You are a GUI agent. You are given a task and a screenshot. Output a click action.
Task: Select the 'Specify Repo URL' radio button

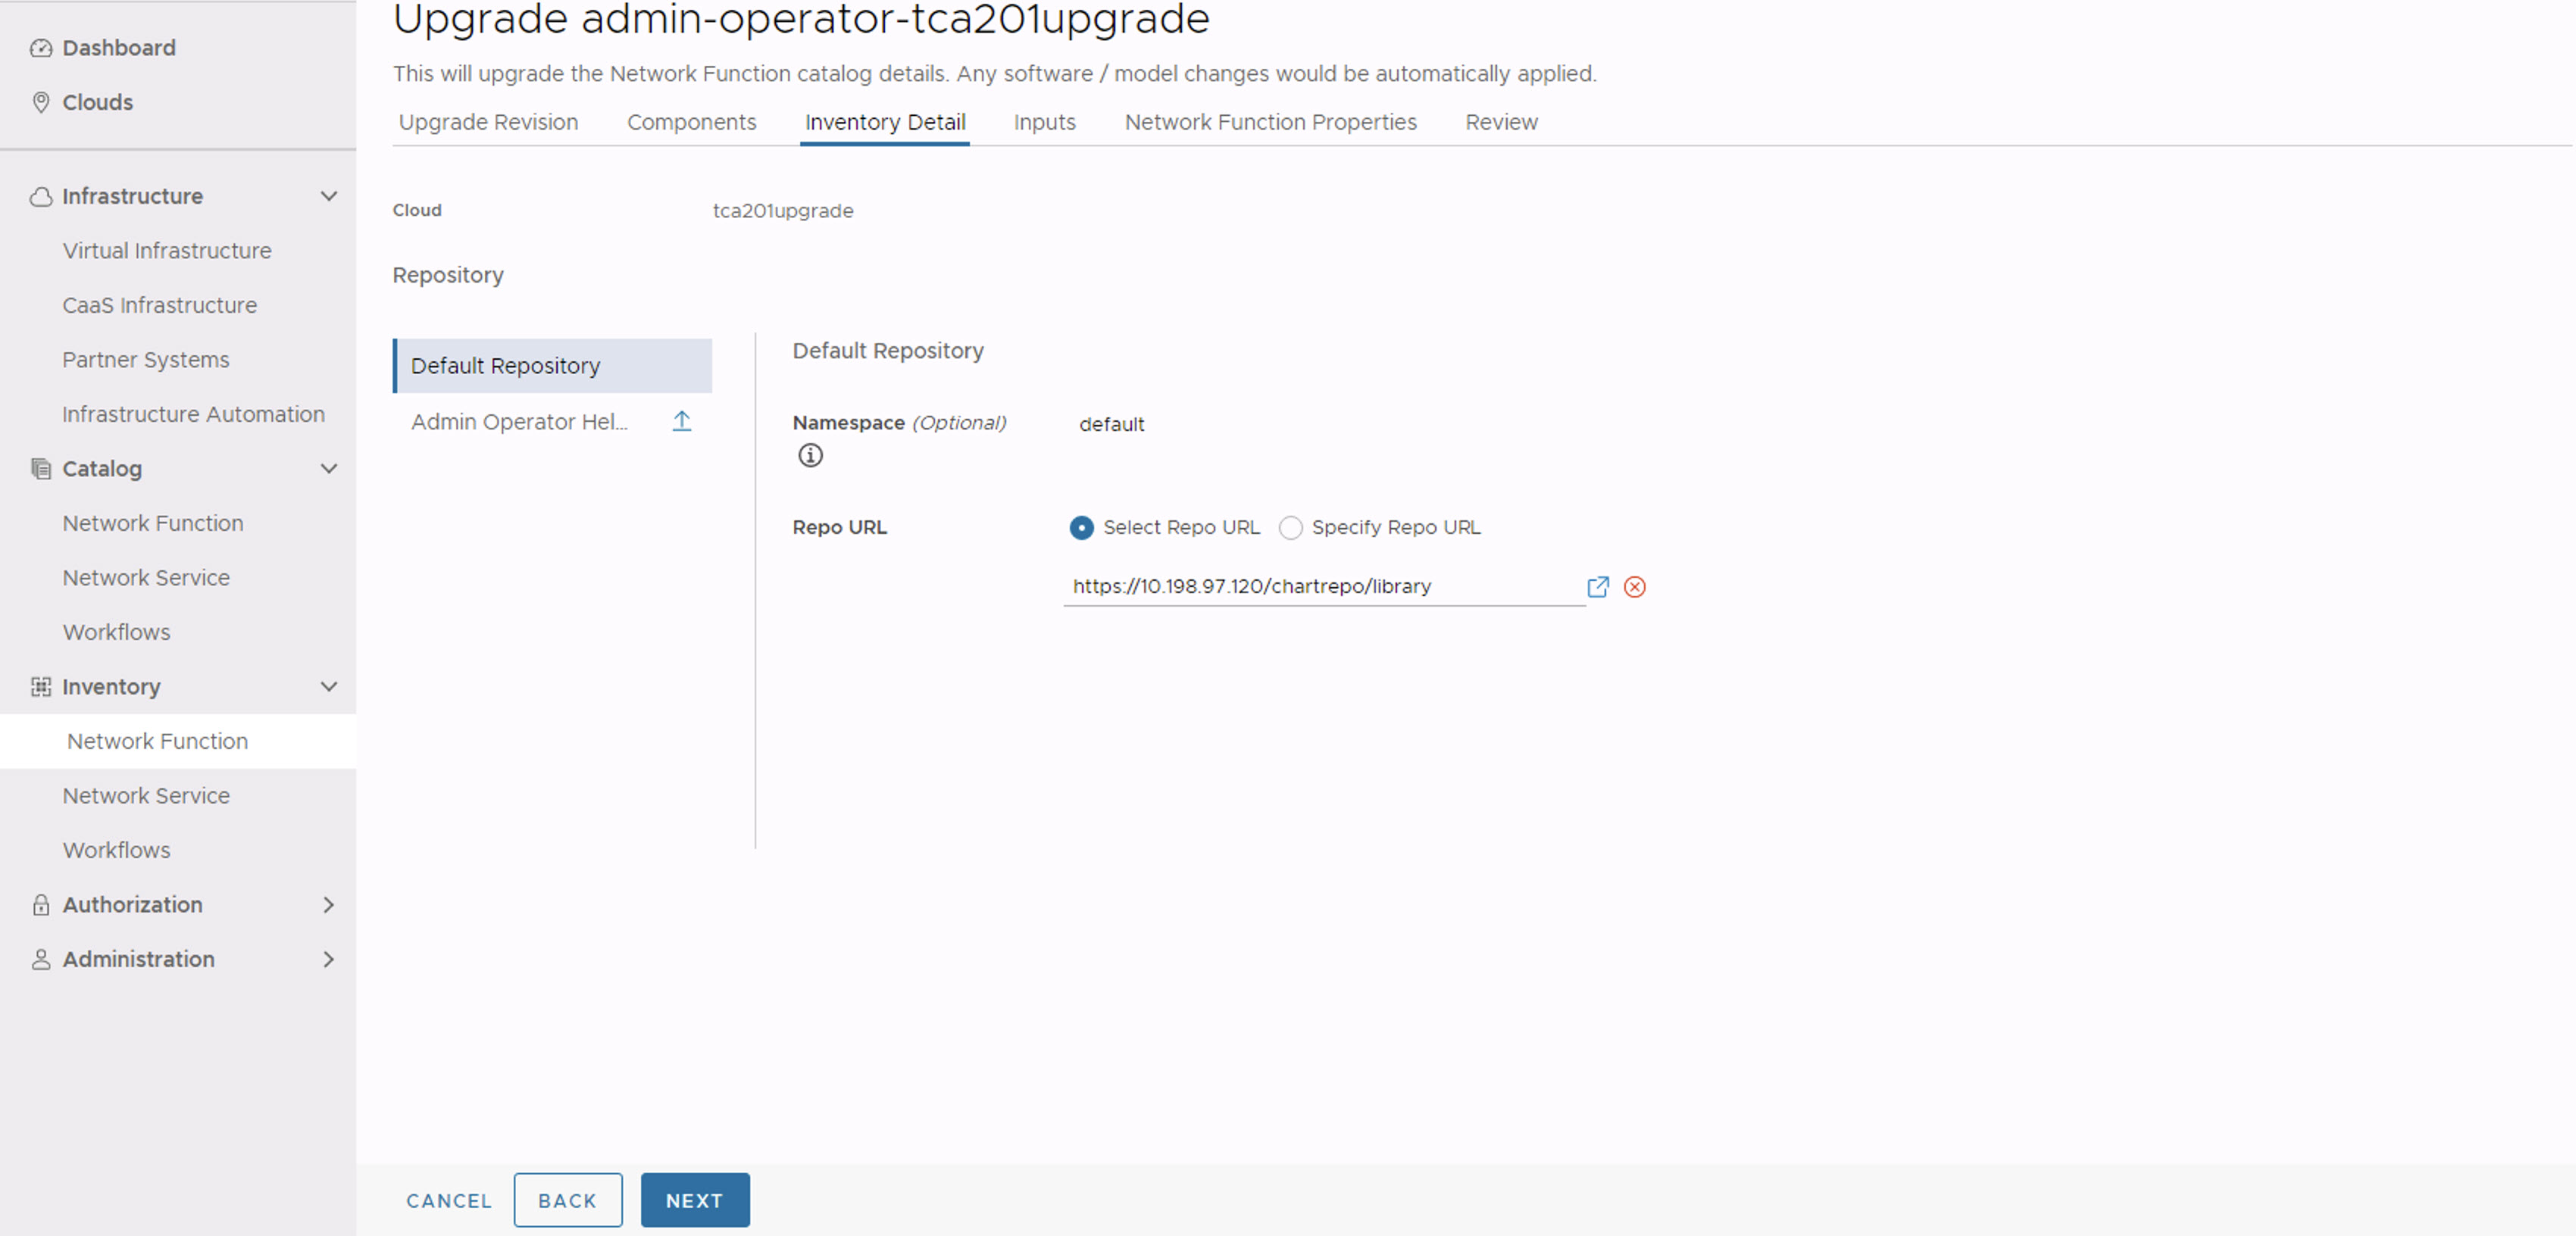(1291, 527)
